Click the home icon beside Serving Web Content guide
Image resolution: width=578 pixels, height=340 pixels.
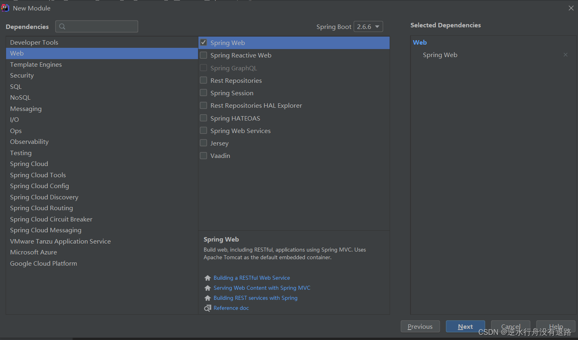pyautogui.click(x=208, y=288)
